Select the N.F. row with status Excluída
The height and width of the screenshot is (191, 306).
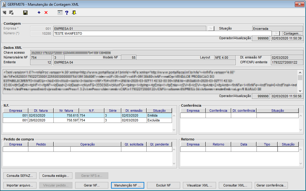(88, 120)
